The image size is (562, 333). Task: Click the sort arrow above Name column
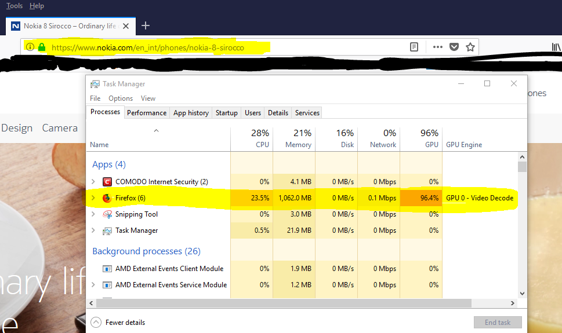[x=156, y=131]
